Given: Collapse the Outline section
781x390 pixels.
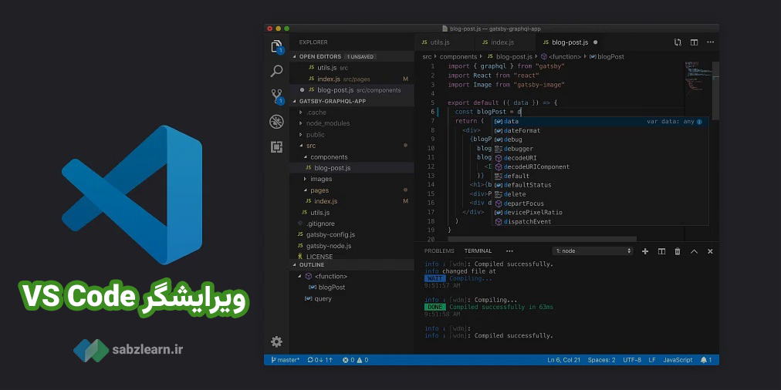Looking at the screenshot, I should point(294,265).
